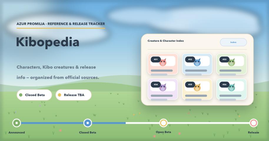269x141 pixels.
Task: Click the #04 number badge
Action: click(x=156, y=85)
